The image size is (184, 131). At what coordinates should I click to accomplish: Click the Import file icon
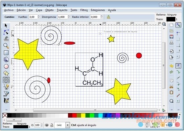[x=172, y=51]
